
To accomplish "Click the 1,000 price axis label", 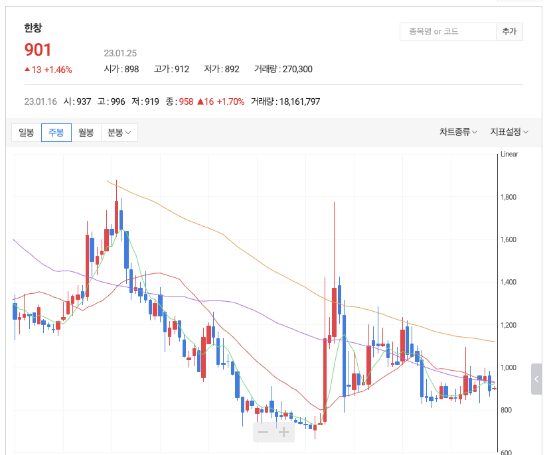I will pyautogui.click(x=509, y=368).
